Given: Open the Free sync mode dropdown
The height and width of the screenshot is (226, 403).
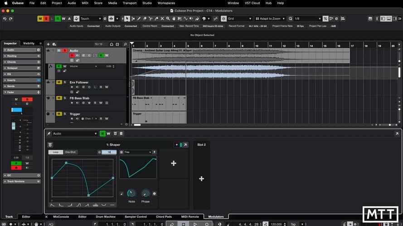Looking at the screenshot, I should [137, 152].
